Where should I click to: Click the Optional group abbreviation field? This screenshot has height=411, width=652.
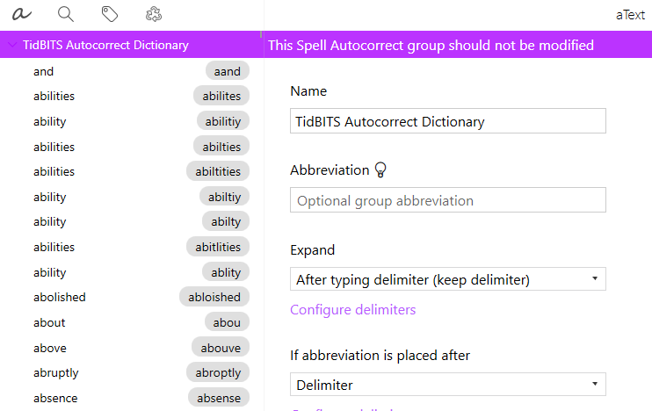point(448,200)
